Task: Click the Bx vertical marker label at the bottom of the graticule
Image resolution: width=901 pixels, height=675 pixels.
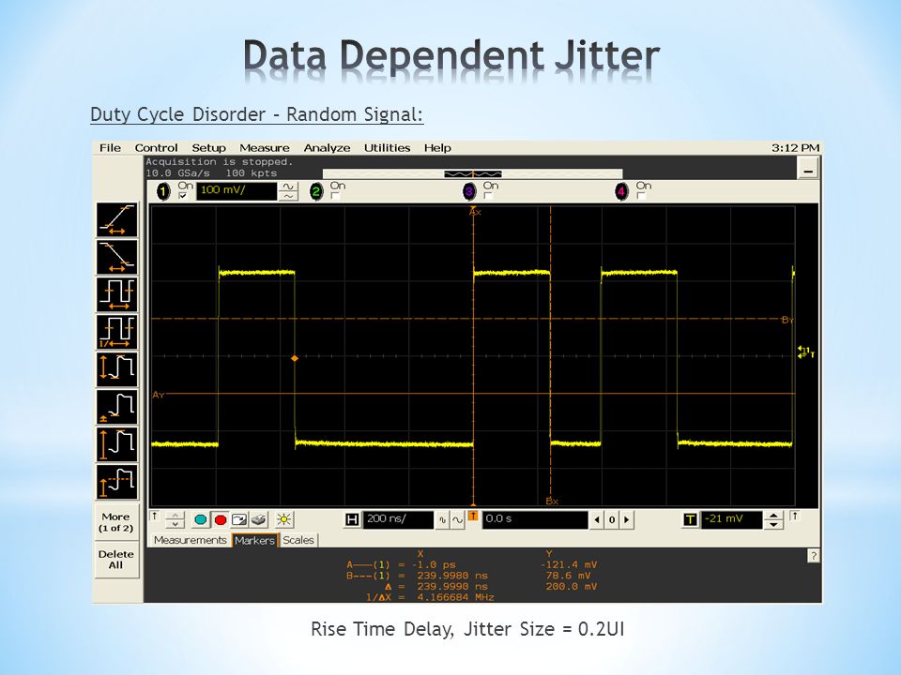Action: pyautogui.click(x=551, y=501)
